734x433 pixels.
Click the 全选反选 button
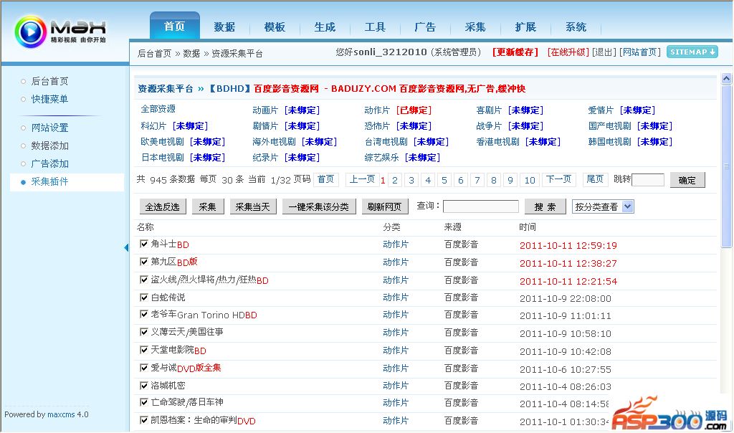164,206
